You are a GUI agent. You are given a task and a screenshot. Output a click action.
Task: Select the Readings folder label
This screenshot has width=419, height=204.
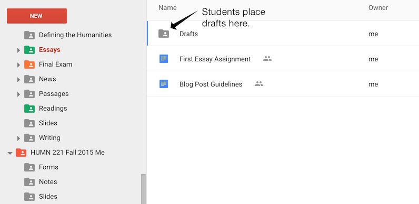(x=53, y=108)
